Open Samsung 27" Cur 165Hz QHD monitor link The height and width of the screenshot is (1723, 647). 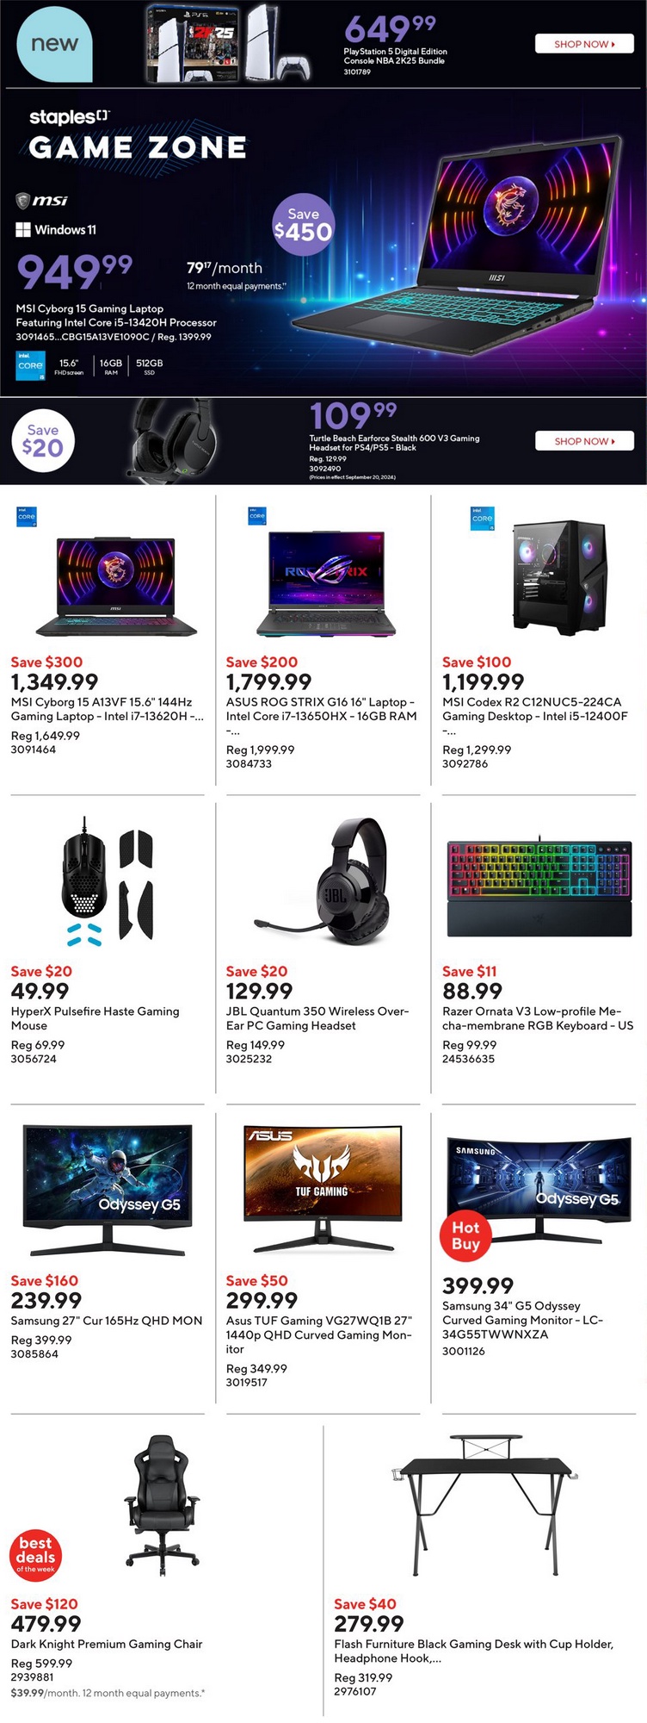point(107,1321)
